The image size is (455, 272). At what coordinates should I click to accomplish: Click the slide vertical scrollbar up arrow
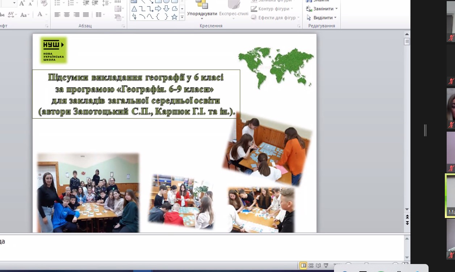407,34
